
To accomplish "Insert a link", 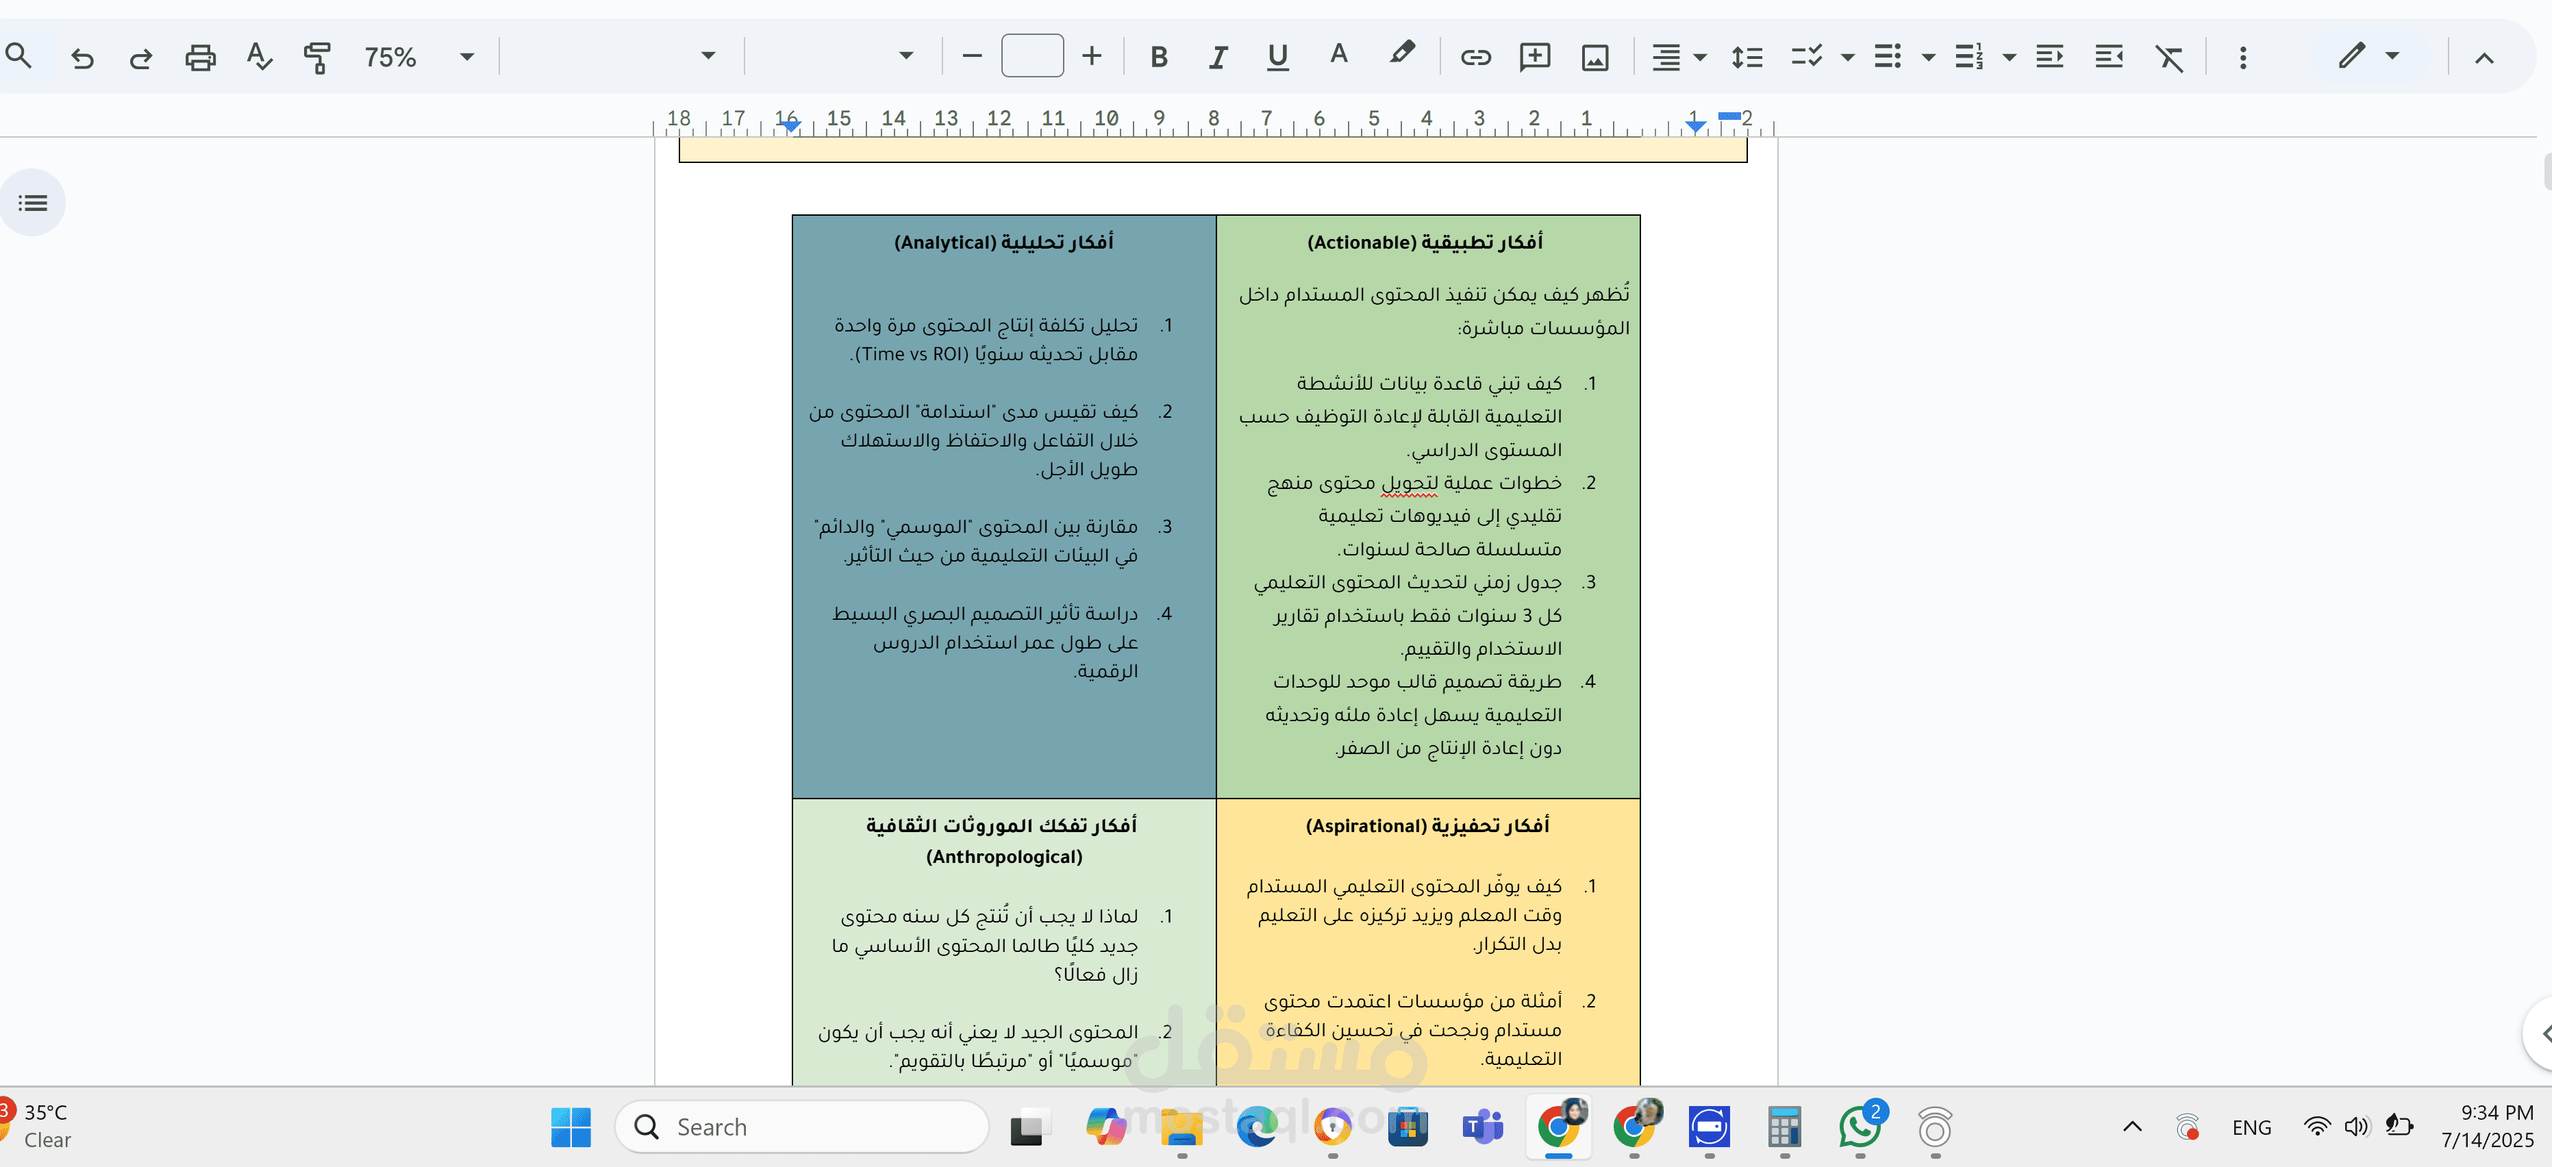I will click(x=1475, y=58).
